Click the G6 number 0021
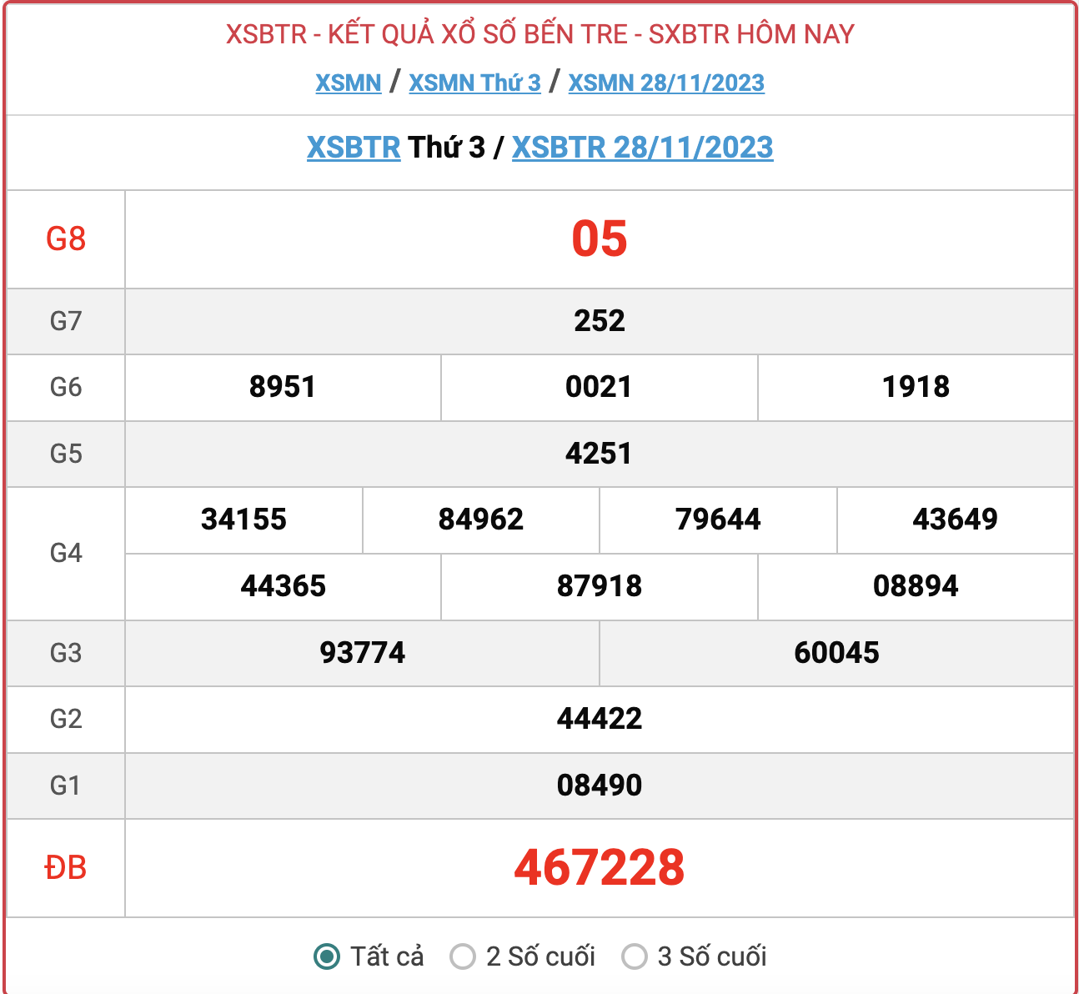1079x994 pixels. pos(599,387)
